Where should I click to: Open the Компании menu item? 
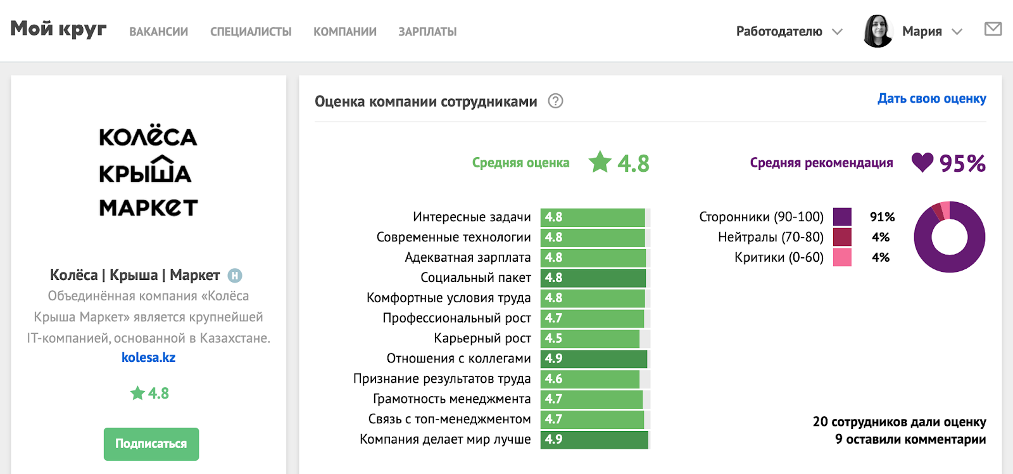(345, 32)
